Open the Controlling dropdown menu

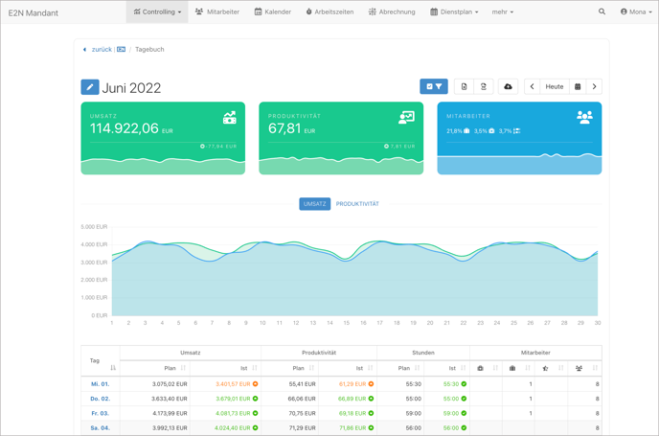[x=157, y=11]
